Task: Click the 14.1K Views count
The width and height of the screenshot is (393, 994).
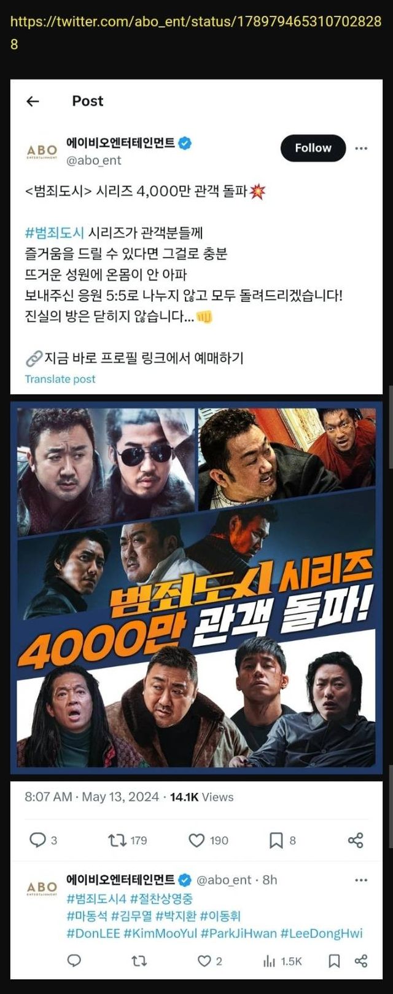Action: pyautogui.click(x=201, y=797)
